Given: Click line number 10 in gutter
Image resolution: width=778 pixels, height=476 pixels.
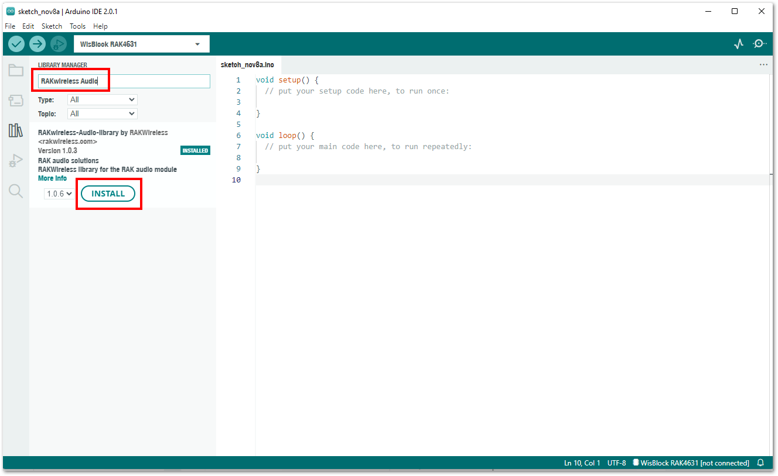Looking at the screenshot, I should pyautogui.click(x=237, y=180).
